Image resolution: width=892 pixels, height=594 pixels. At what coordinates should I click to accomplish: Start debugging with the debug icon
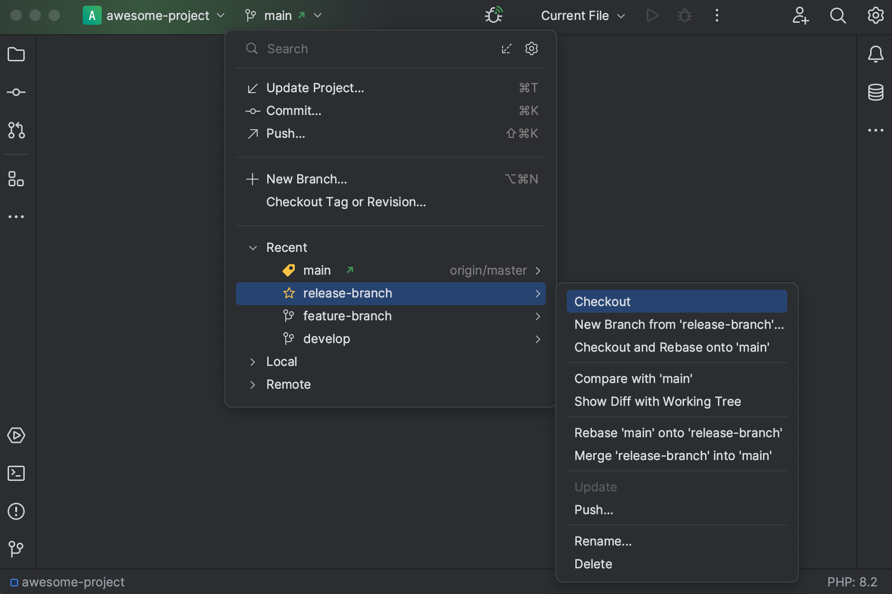pyautogui.click(x=684, y=15)
